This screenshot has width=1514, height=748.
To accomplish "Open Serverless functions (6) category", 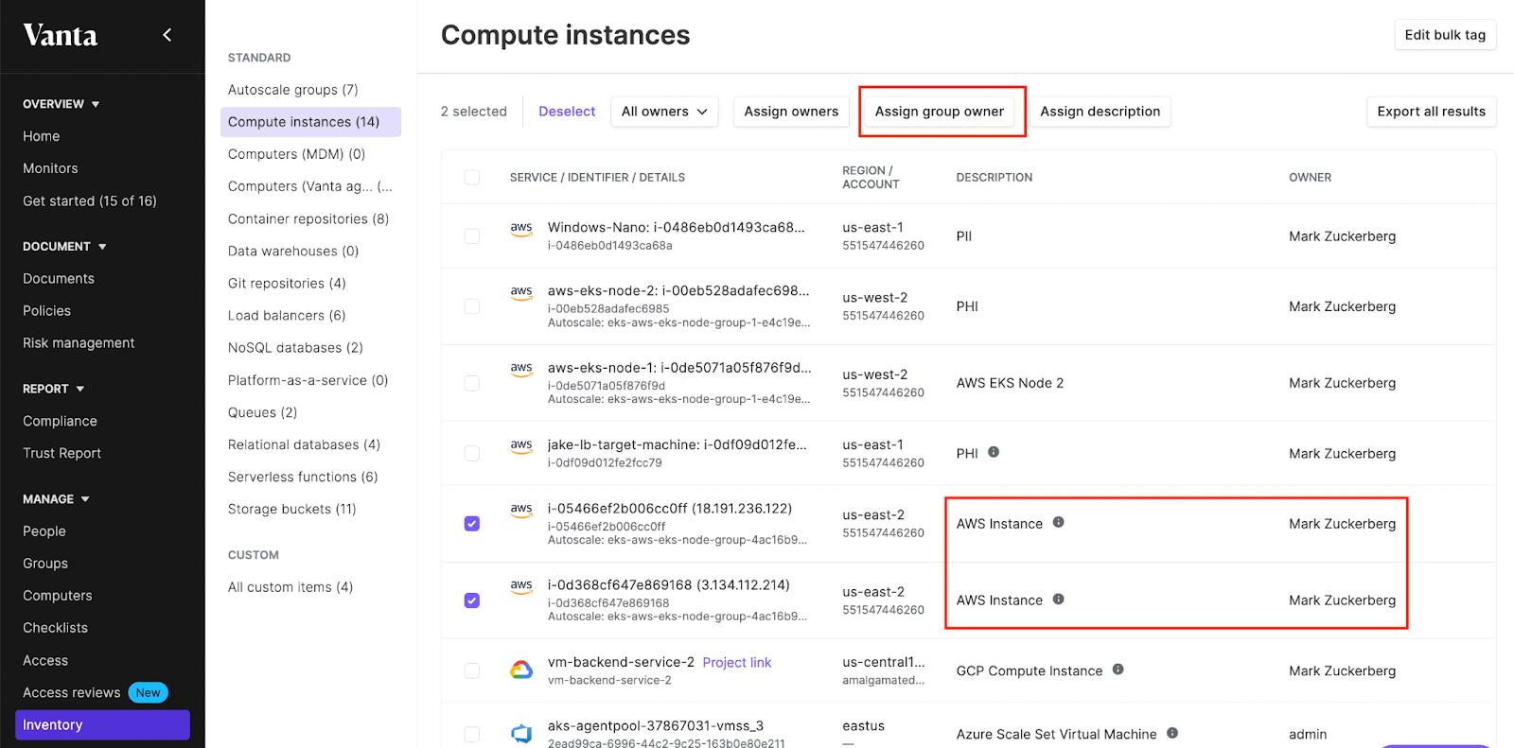I will tap(303, 478).
